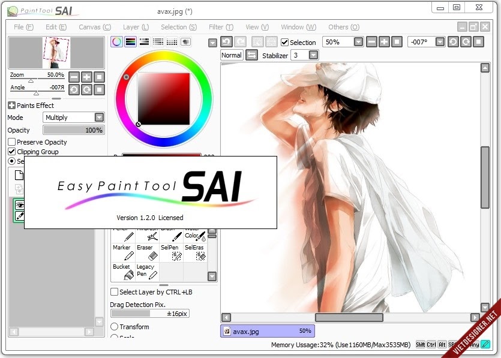Zoom out using navigator minus button
This screenshot has width=501, height=358.
(74, 77)
